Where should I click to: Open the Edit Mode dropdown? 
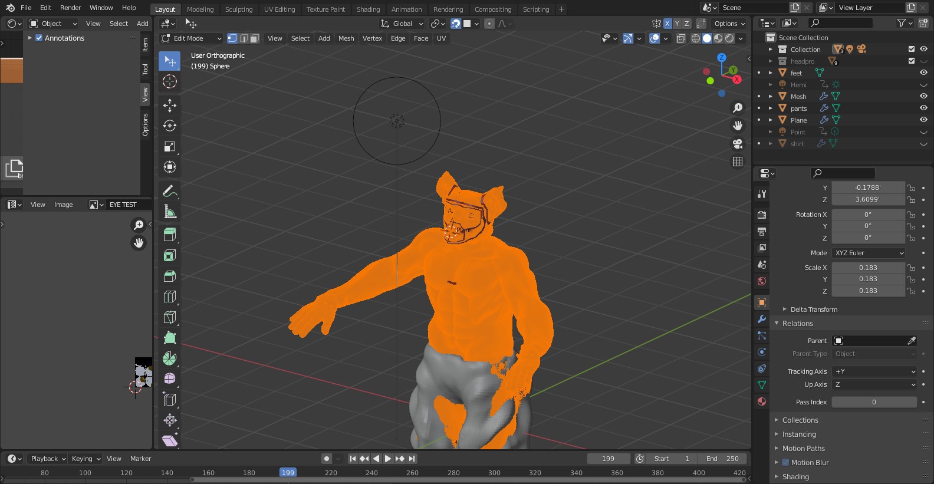pyautogui.click(x=192, y=38)
